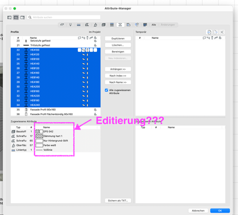Click the Anhängen >> button
Image resolution: width=238 pixels, height=215 pixels.
pos(118,69)
